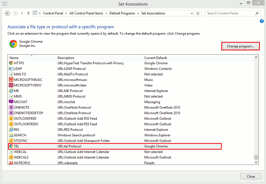
Task: Click the URL:tel Protocol description
Action: (x=69, y=146)
